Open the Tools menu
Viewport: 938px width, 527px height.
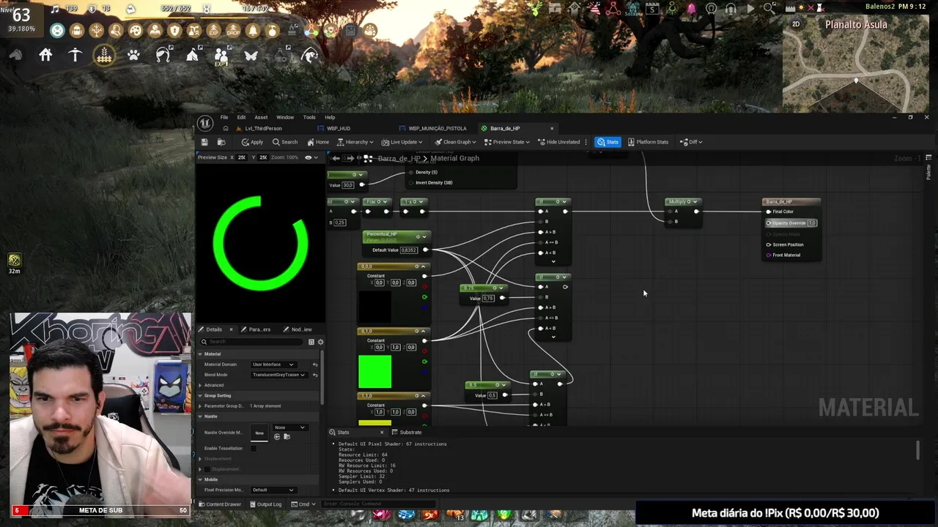click(309, 117)
